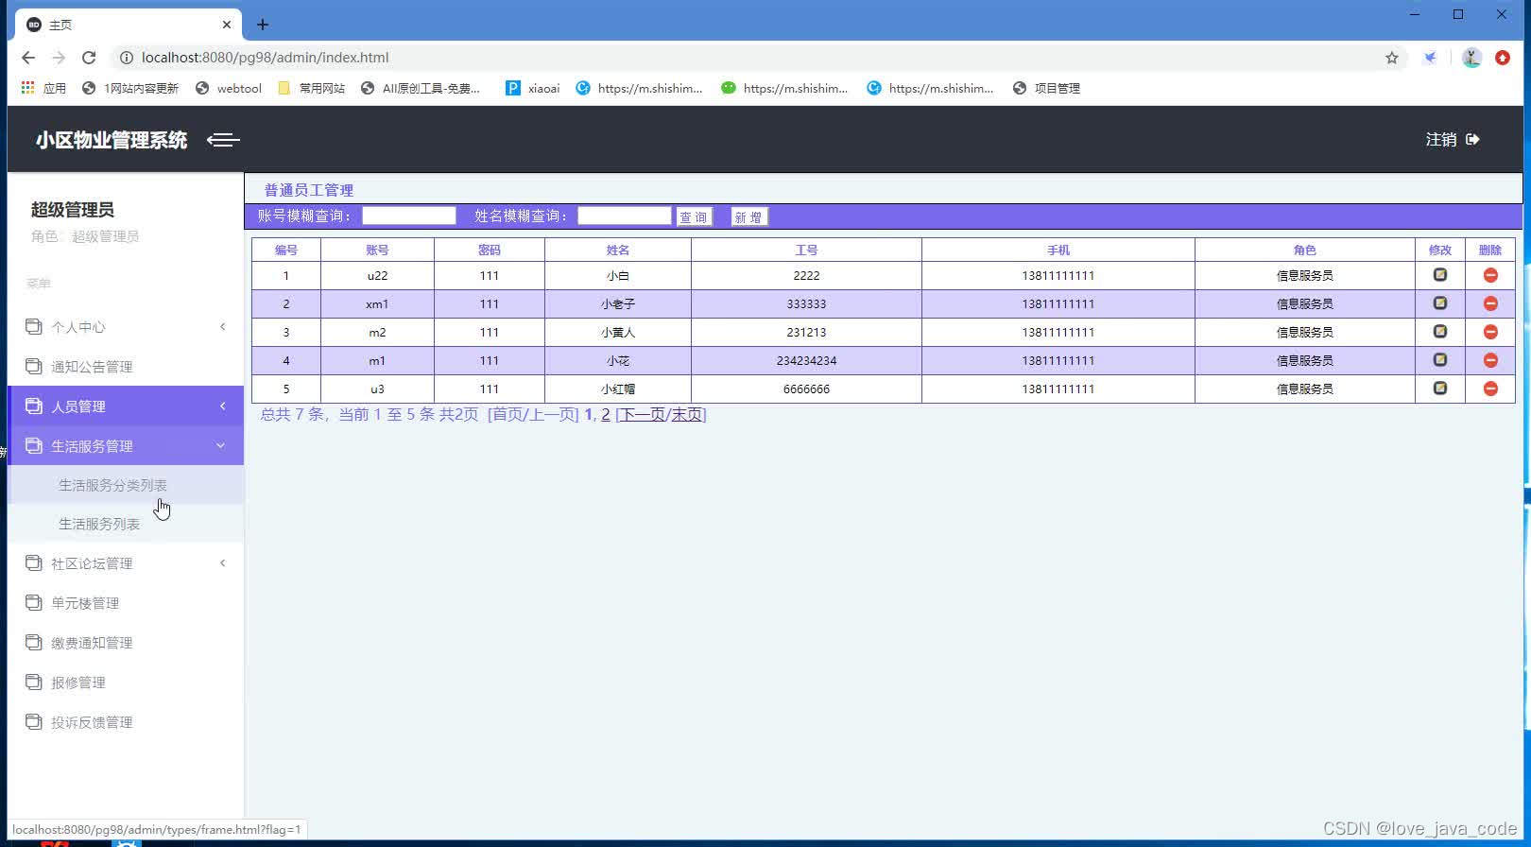The image size is (1531, 847).
Task: Open a new browser tab
Action: (263, 25)
